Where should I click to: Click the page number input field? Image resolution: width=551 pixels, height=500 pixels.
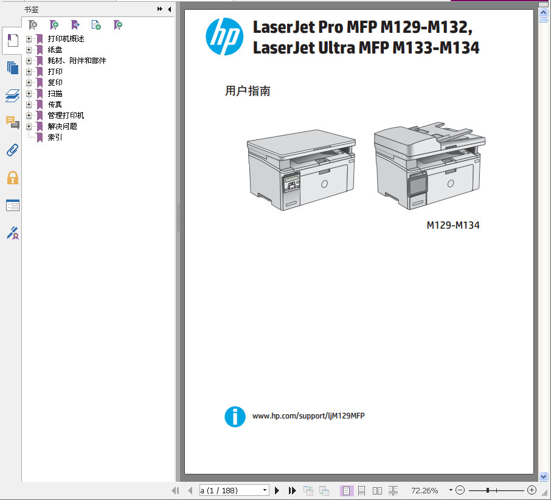click(x=231, y=490)
